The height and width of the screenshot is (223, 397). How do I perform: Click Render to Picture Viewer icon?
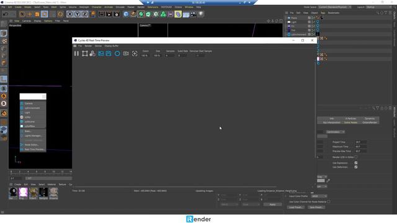click(109, 14)
